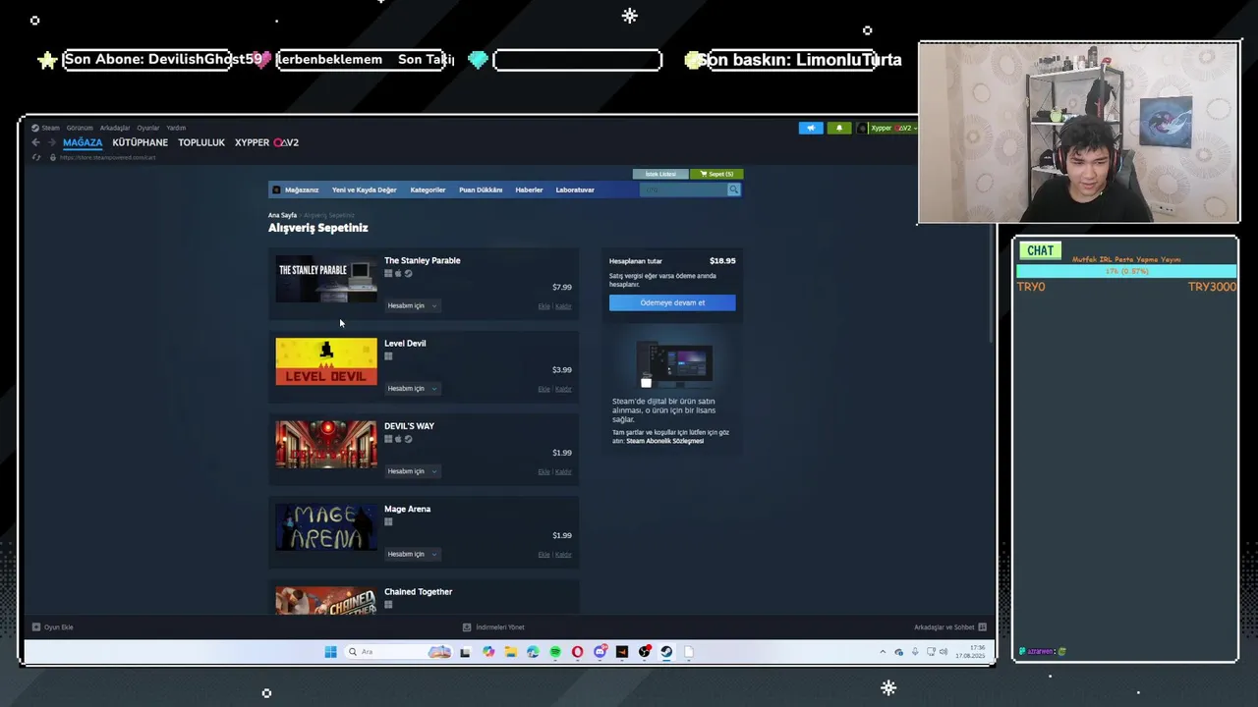Open Oyun Ekle at bottom left
The image size is (1258, 707).
(x=53, y=626)
